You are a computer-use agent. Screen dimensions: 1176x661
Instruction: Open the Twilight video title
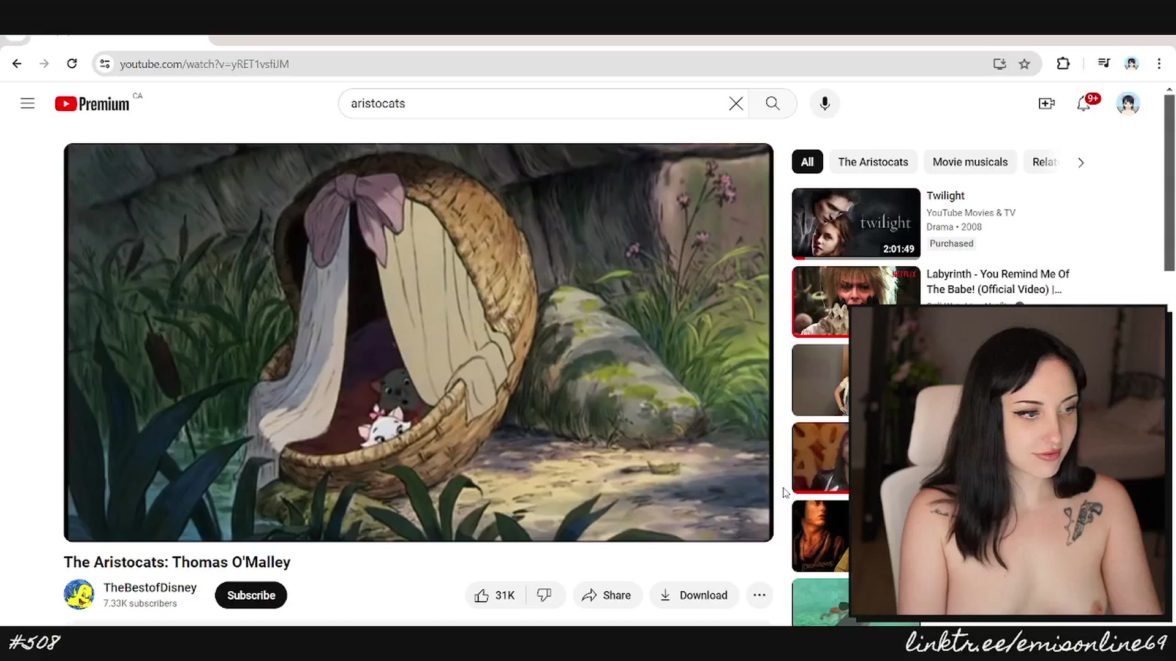pyautogui.click(x=945, y=196)
